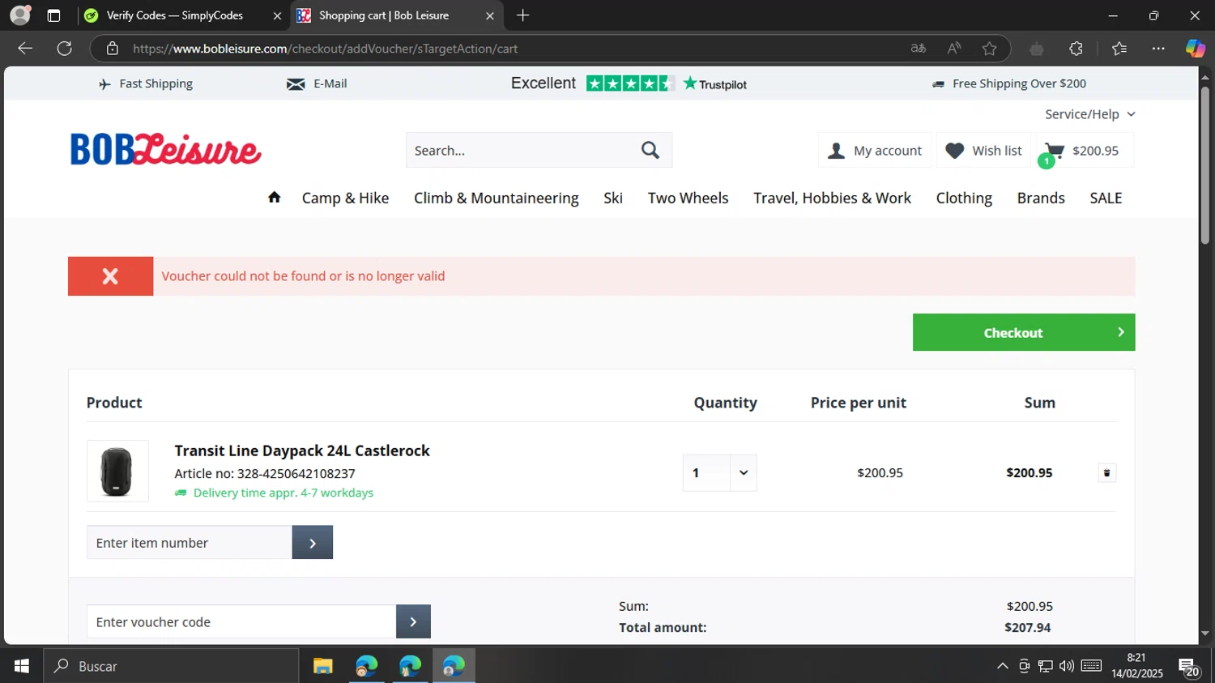Open the favorites list icon
1215x683 pixels.
[x=1119, y=49]
